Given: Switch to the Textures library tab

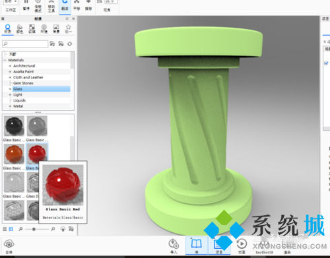Looking at the screenshot, I should (32, 29).
